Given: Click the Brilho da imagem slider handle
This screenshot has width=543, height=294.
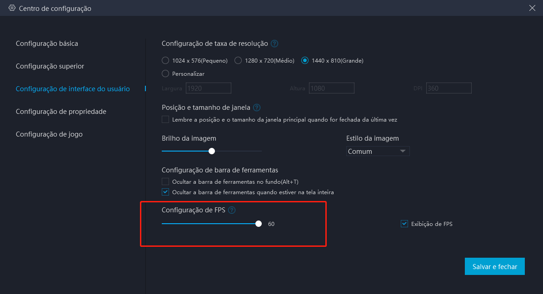Looking at the screenshot, I should tap(211, 151).
